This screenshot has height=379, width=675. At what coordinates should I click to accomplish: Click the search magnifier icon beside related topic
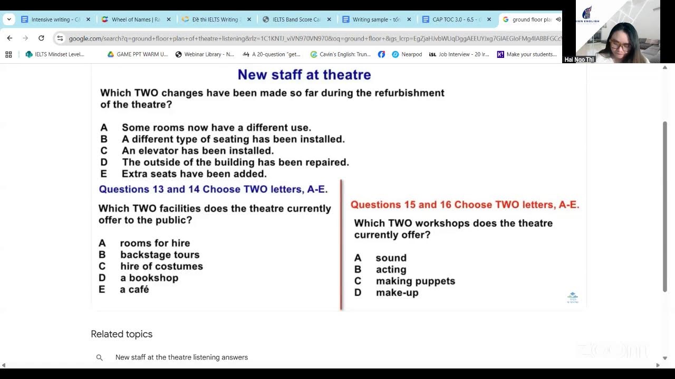pos(99,357)
